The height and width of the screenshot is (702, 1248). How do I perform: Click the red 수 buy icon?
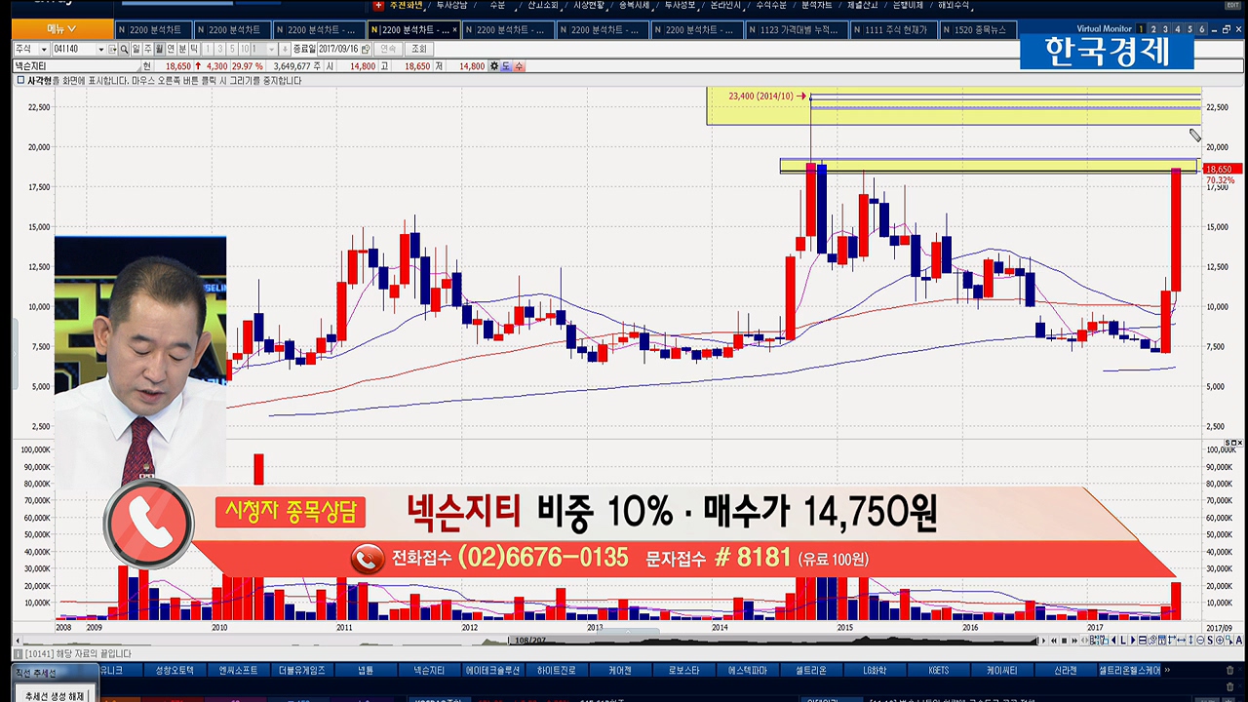[x=519, y=66]
